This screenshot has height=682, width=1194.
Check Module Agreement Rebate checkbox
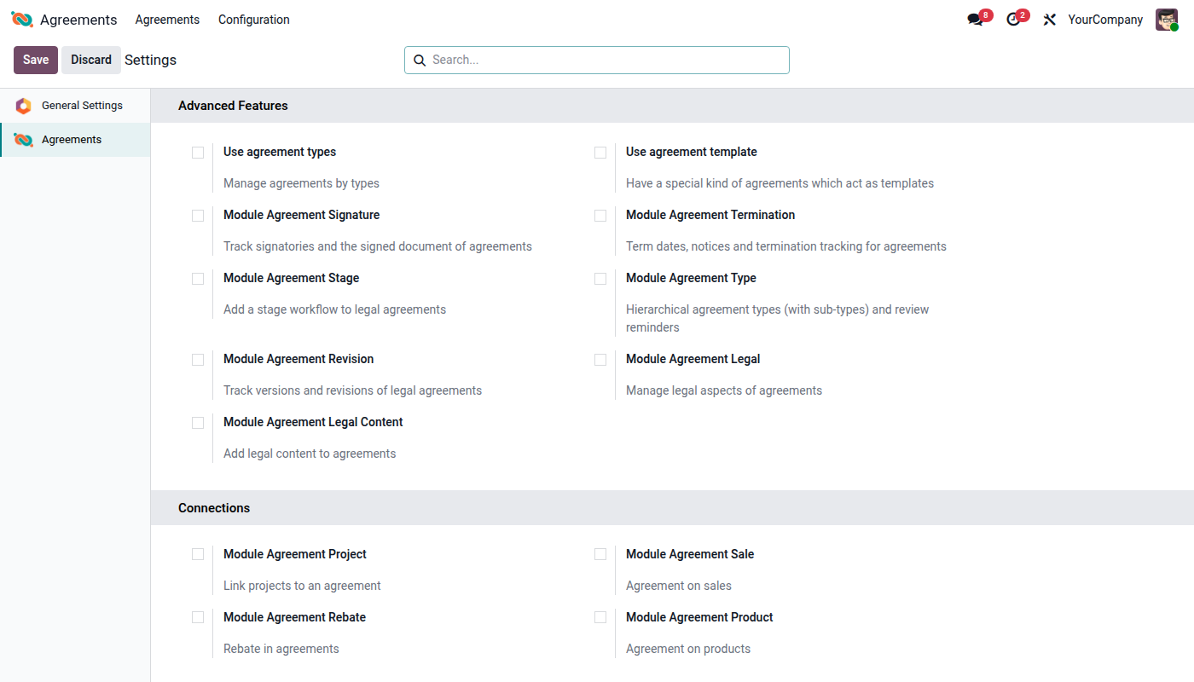click(x=198, y=617)
